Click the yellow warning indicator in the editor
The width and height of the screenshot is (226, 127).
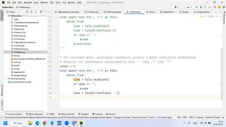coord(202,17)
